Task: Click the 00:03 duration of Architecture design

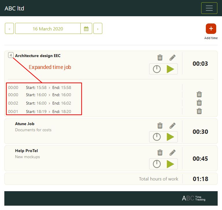Action: (x=200, y=63)
